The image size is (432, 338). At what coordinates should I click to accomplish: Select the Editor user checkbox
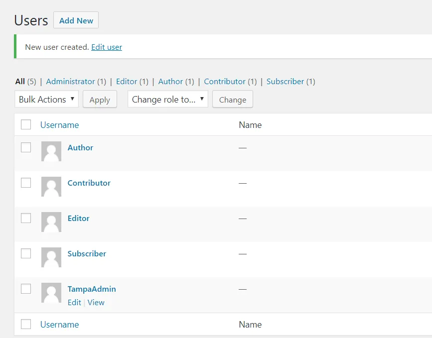26,218
